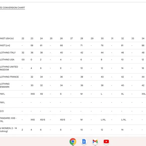Screen dimensions: 146x146
Task: Launch YouTube from the shelf
Action: [106, 141]
